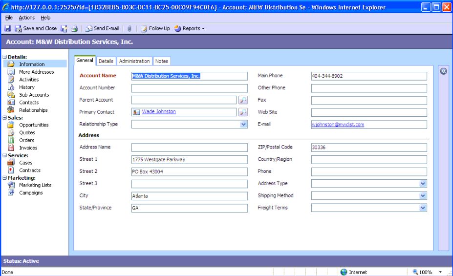
Task: Click the City field containing Atlanta
Action: (190, 196)
